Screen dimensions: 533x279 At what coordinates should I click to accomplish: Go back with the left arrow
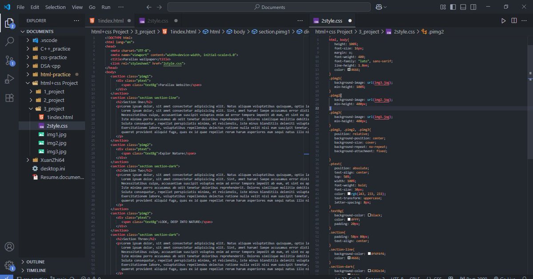point(149,7)
